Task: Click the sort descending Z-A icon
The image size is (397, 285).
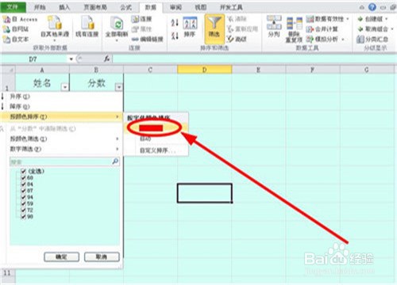Action: tap(175, 36)
